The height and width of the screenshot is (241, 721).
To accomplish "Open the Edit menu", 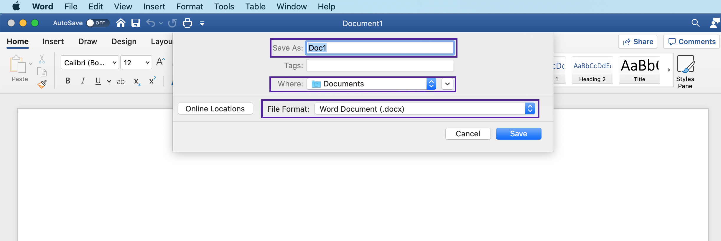I will [96, 6].
